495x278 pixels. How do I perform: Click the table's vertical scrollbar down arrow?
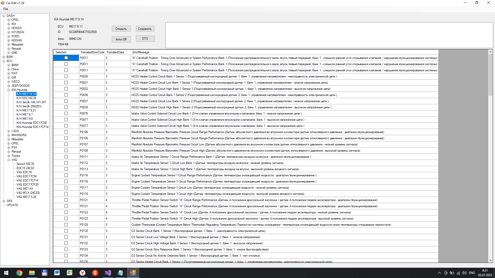490,260
